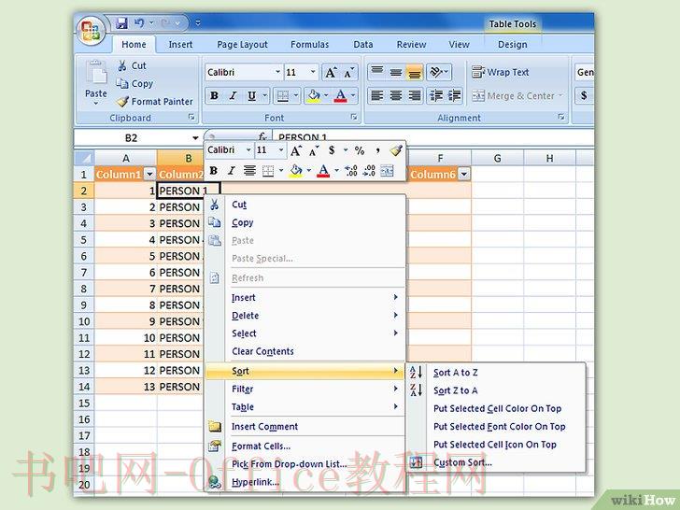
Task: Set Top Align in ribbon Alignment group
Action: coord(377,73)
